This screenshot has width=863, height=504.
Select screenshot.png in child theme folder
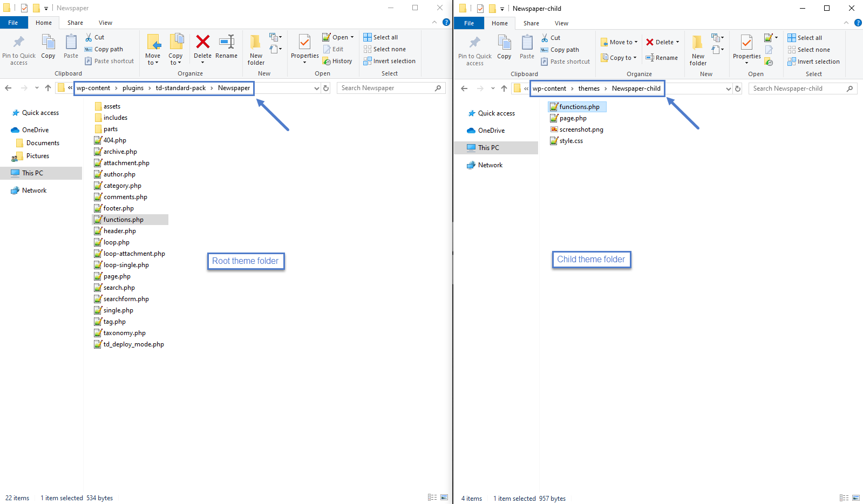(576, 130)
